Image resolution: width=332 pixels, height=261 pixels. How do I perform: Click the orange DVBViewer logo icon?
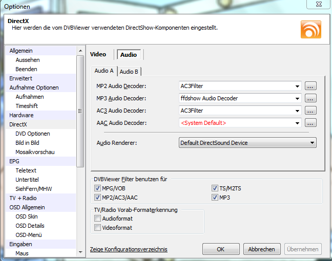pos(311,29)
